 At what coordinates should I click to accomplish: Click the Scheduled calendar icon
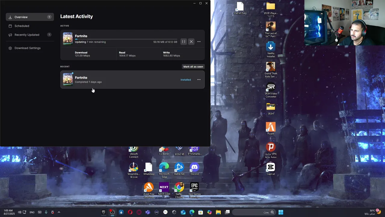tap(10, 26)
